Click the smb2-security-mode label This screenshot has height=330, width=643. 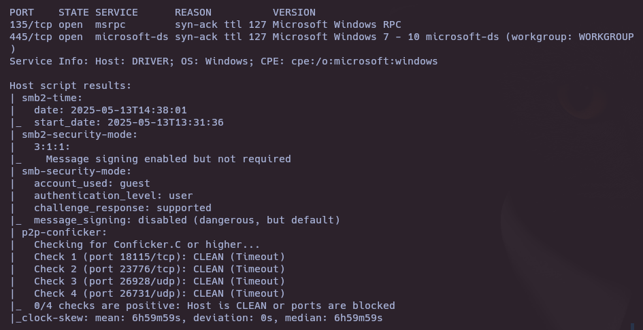click(x=80, y=134)
